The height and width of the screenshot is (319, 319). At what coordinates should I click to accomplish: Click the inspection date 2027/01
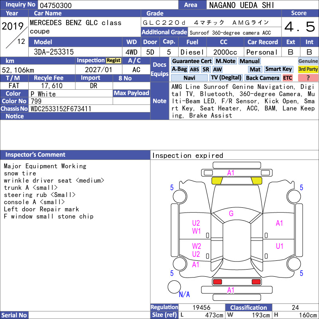[98, 70]
